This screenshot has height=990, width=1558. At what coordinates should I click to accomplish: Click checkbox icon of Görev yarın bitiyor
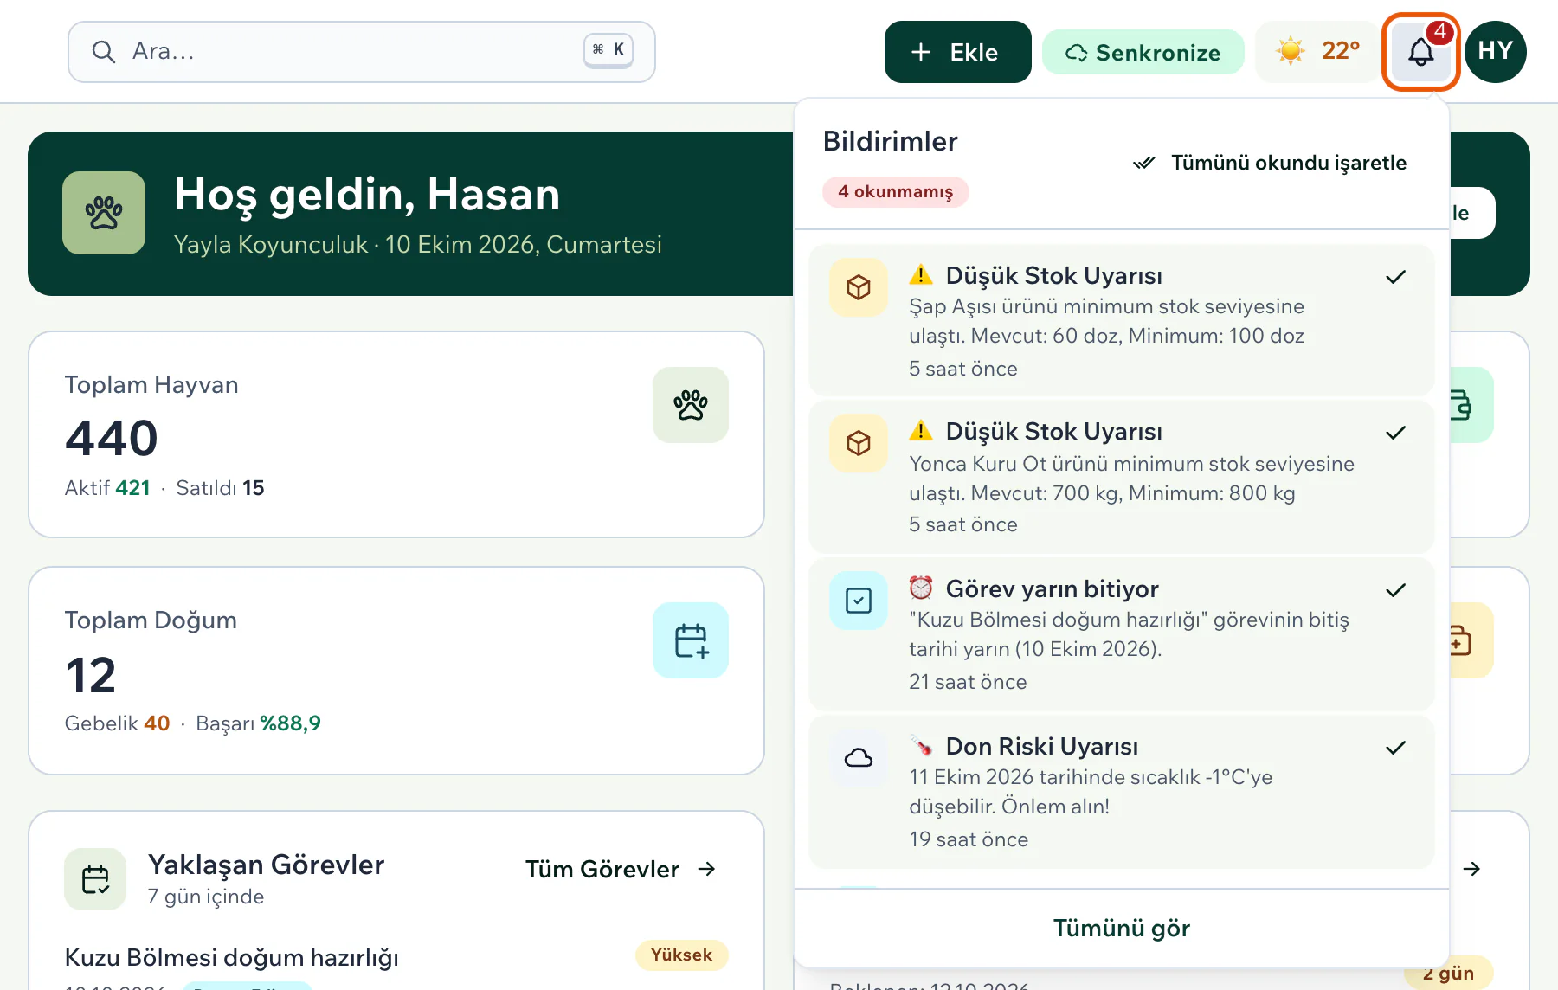859,601
